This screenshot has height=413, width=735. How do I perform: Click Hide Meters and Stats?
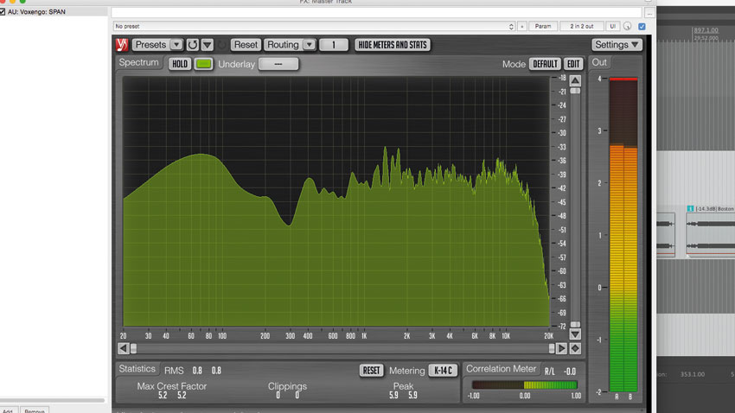[393, 45]
